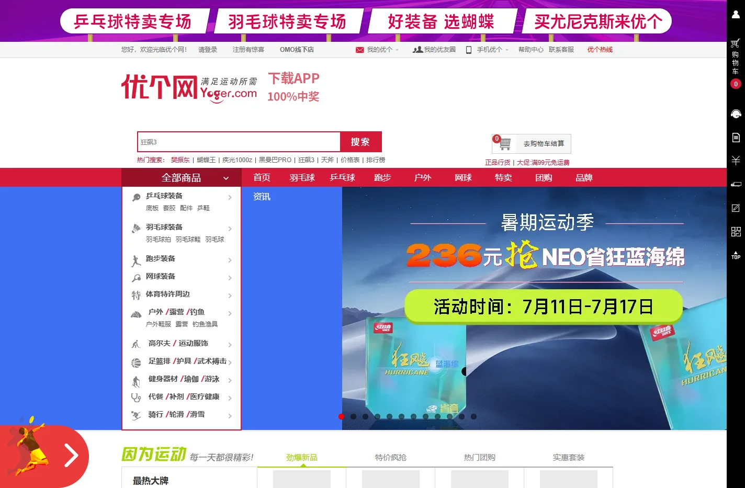Expand the 跑步装备 category arrow
The height and width of the screenshot is (488, 745).
pos(230,260)
